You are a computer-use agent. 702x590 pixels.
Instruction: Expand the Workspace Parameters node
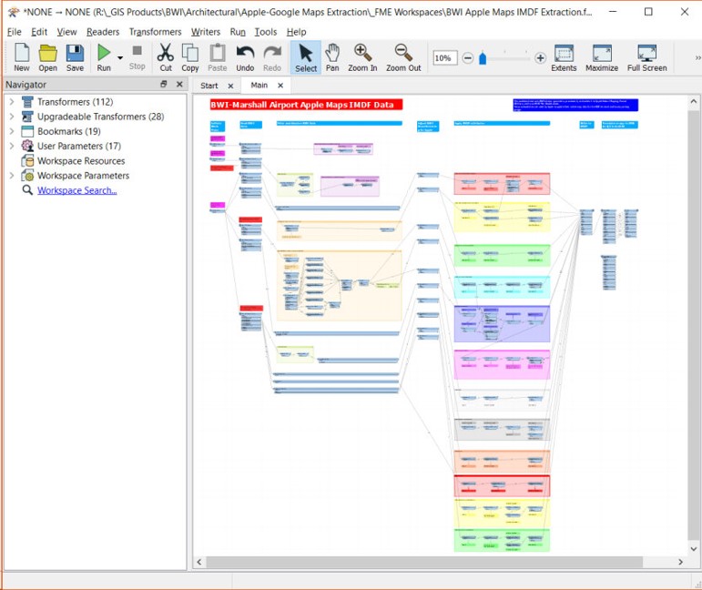tap(12, 176)
